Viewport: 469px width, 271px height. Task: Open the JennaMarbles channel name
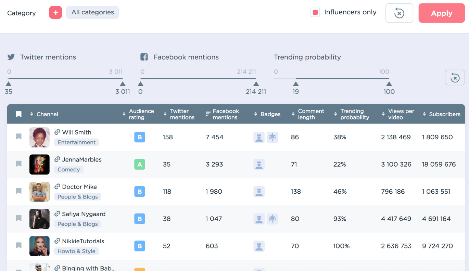coord(82,159)
